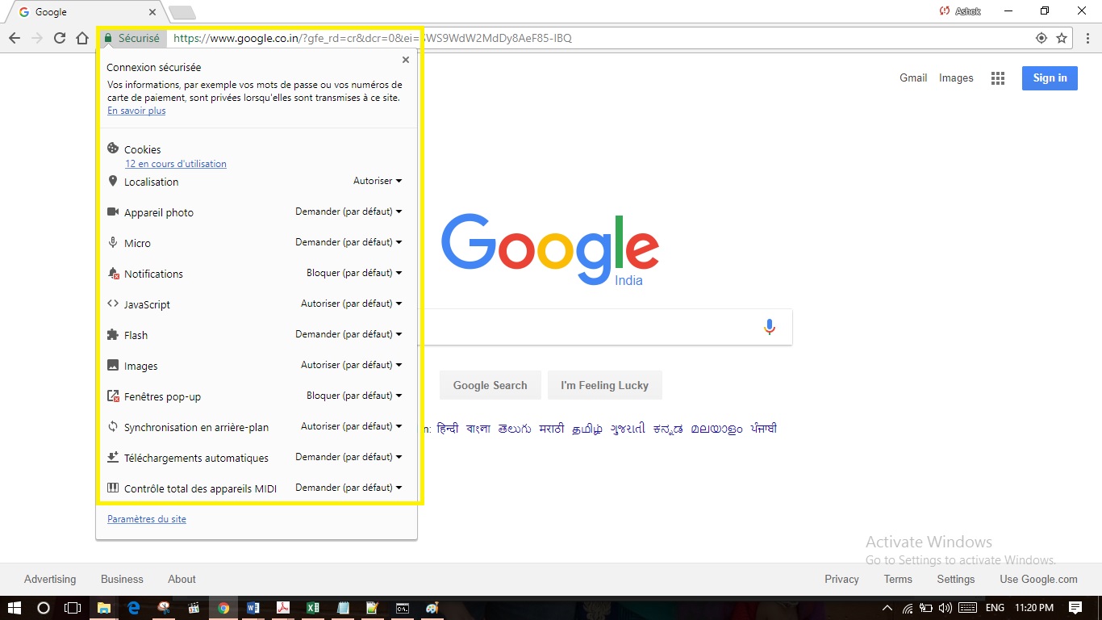This screenshot has height=620, width=1102.
Task: Launch Microsoft Edge from the taskbar
Action: tap(134, 608)
